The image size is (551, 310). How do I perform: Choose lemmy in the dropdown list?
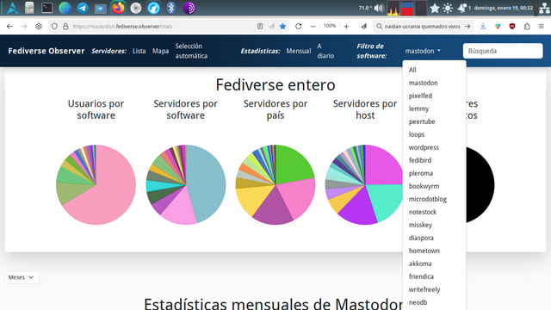[418, 108]
